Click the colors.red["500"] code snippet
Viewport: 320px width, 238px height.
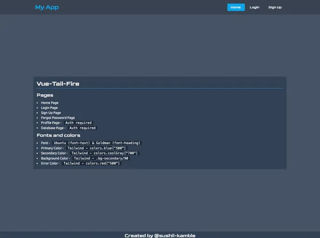[x=92, y=163]
